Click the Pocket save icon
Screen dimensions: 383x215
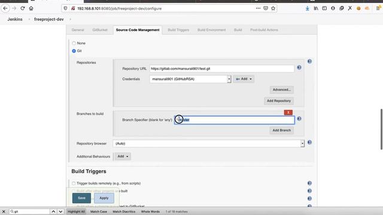[x=266, y=8]
